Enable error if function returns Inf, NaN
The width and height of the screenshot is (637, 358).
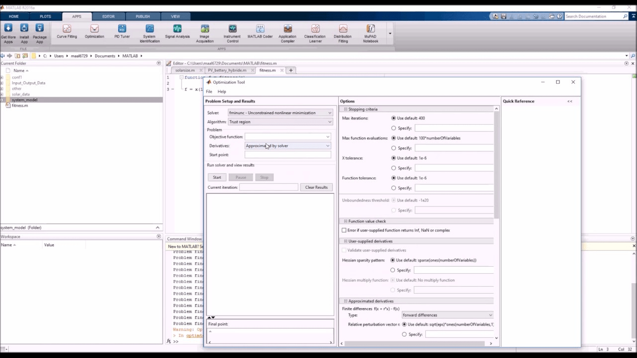344,231
